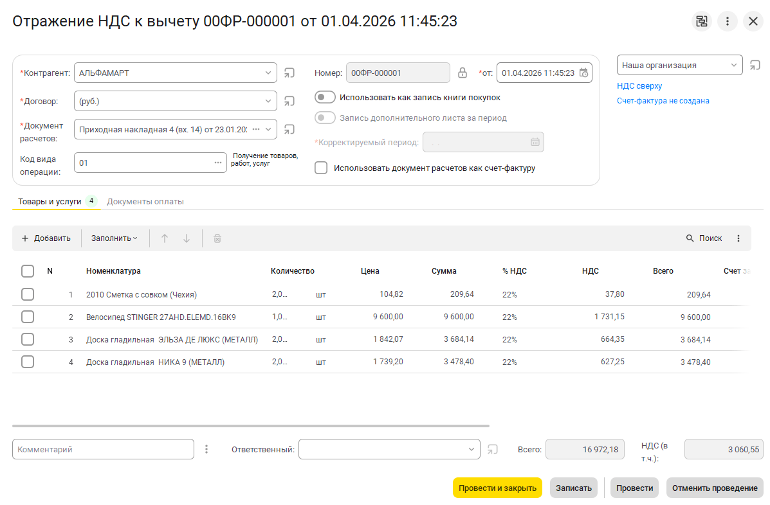Open the АЛЬФАМАРТ counterparty card via icon

click(289, 73)
